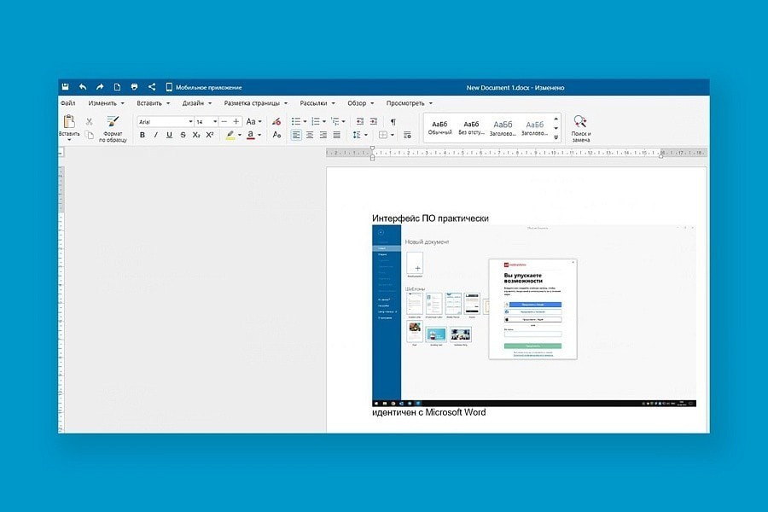This screenshot has width=768, height=512.
Task: Insert a multilevel list
Action: coord(335,121)
